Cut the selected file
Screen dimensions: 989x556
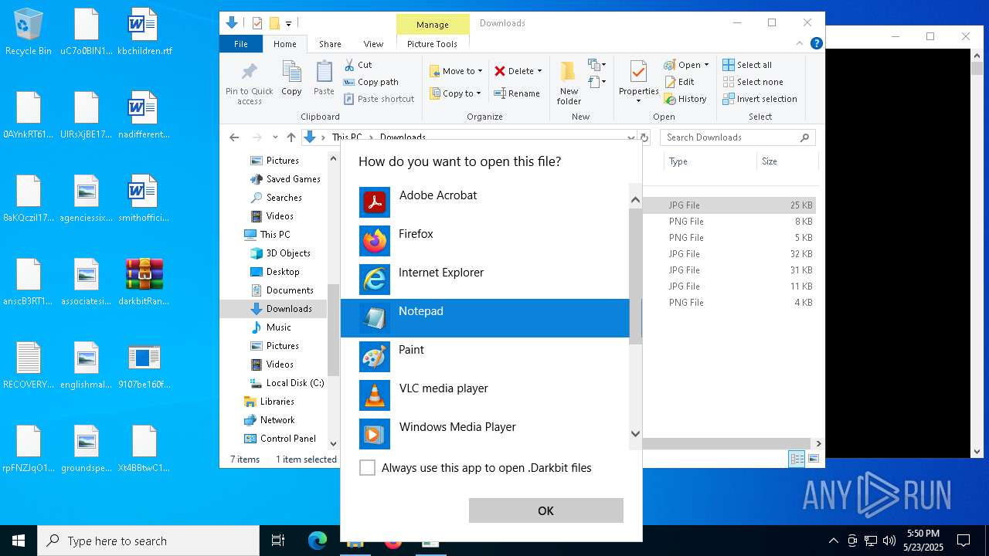click(x=358, y=65)
